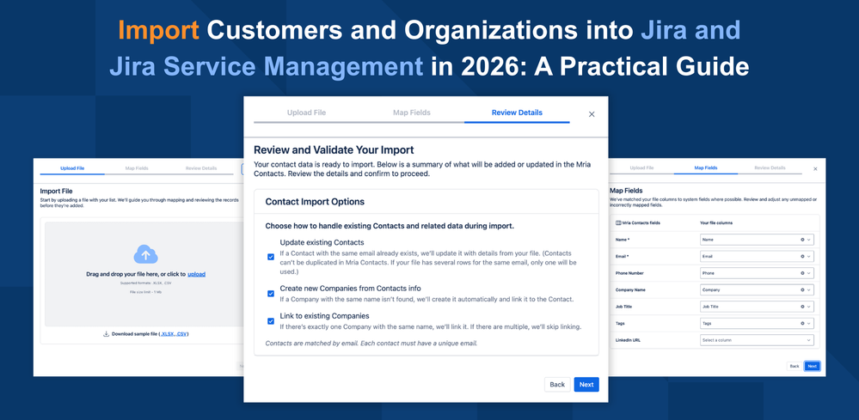Click the Import File heading
Screen dimensions: 859x420
click(x=57, y=192)
